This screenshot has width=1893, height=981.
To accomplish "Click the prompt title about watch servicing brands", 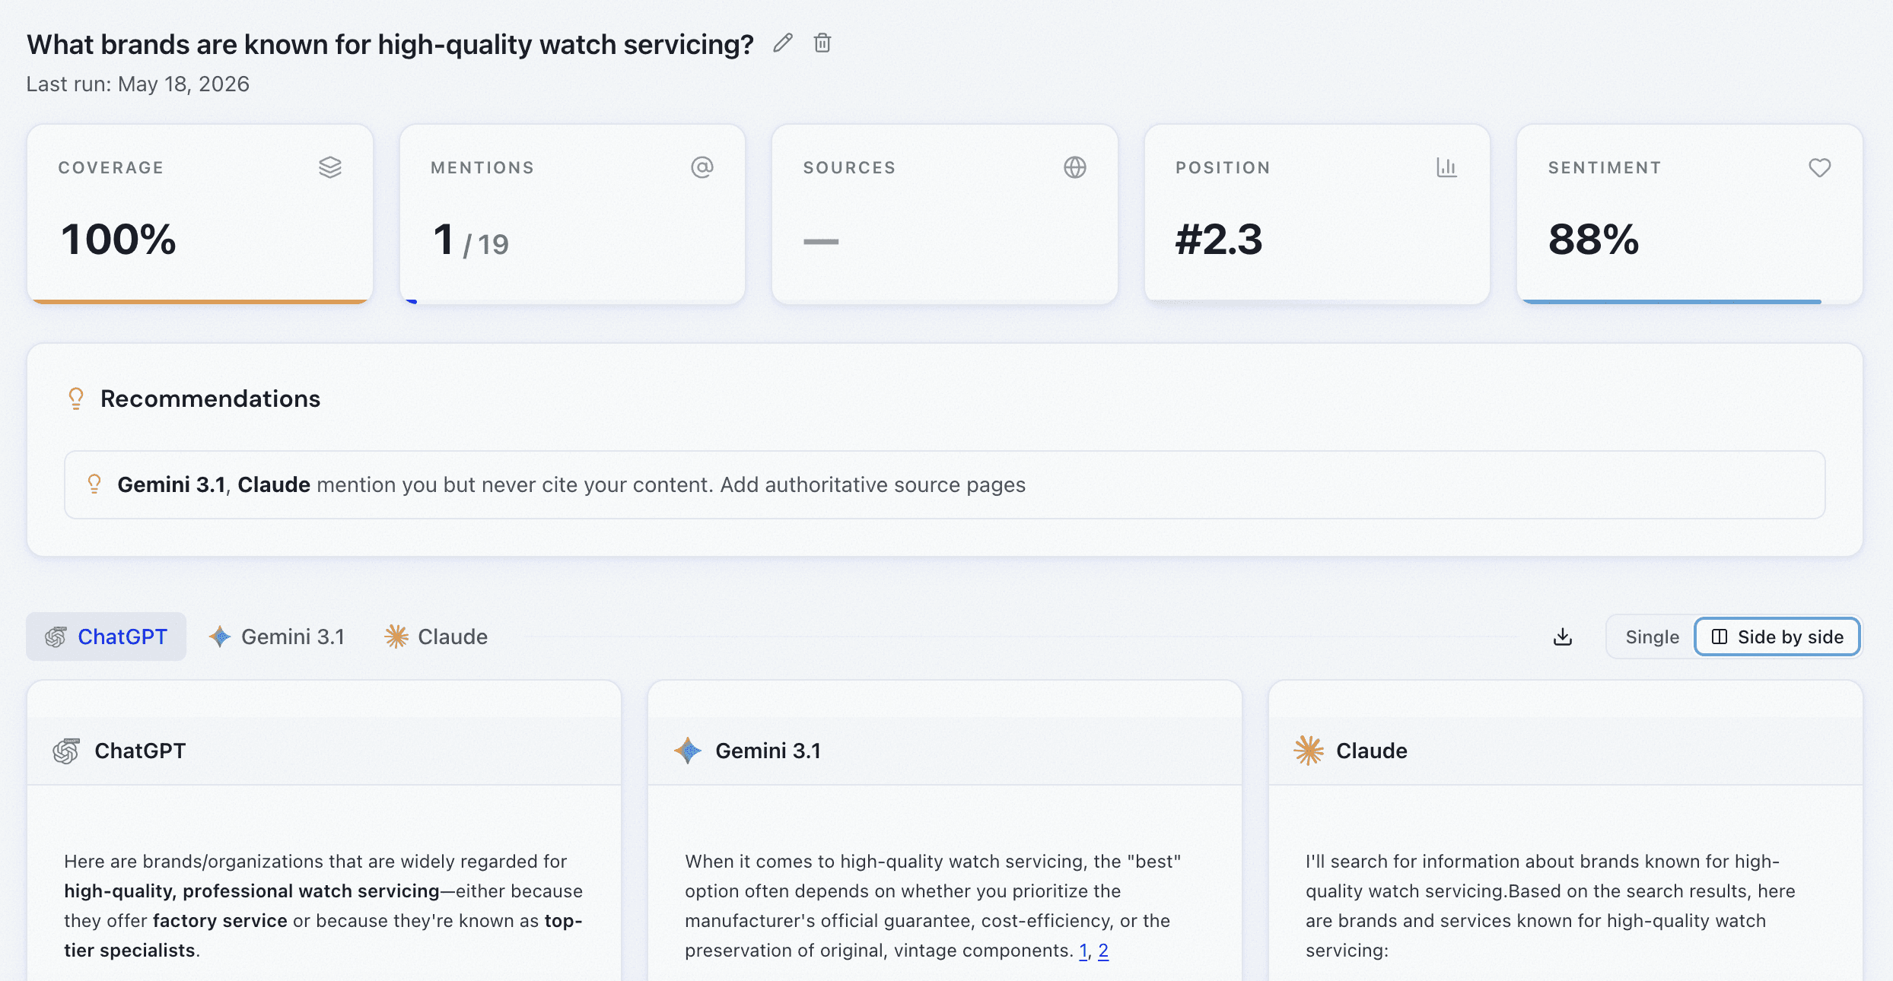I will (x=390, y=44).
